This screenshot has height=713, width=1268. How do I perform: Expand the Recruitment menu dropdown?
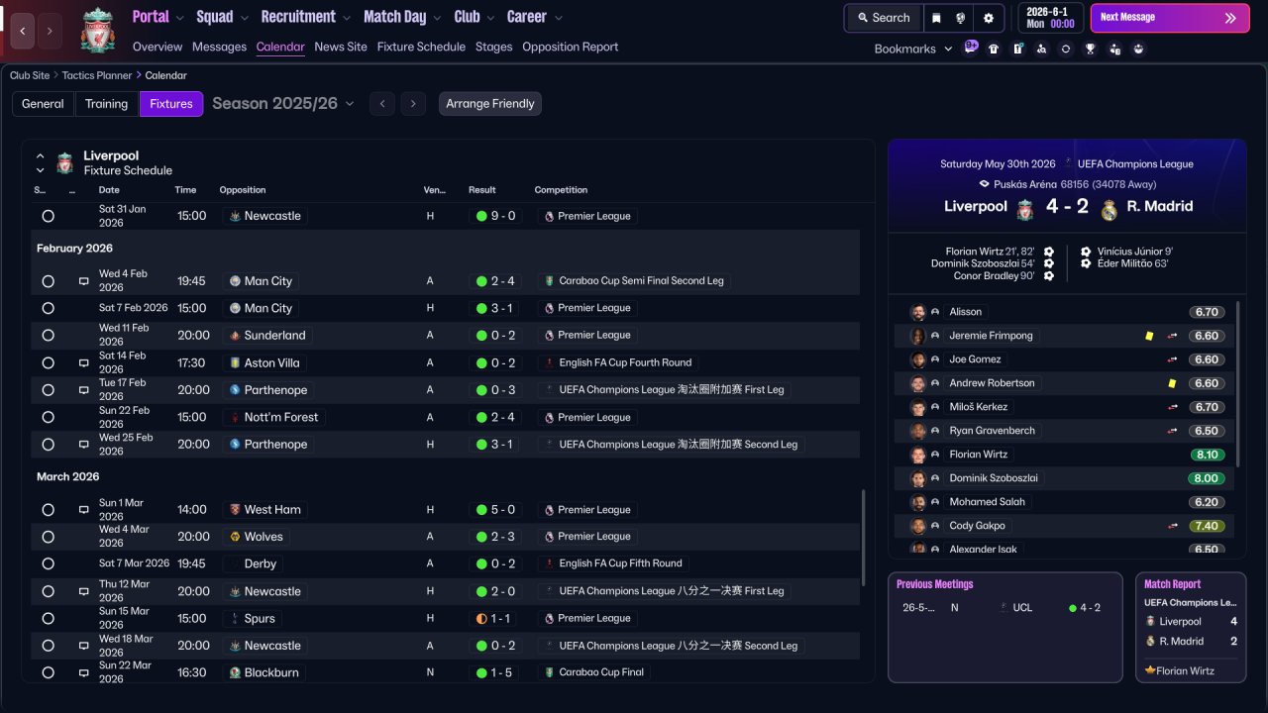[x=346, y=18]
